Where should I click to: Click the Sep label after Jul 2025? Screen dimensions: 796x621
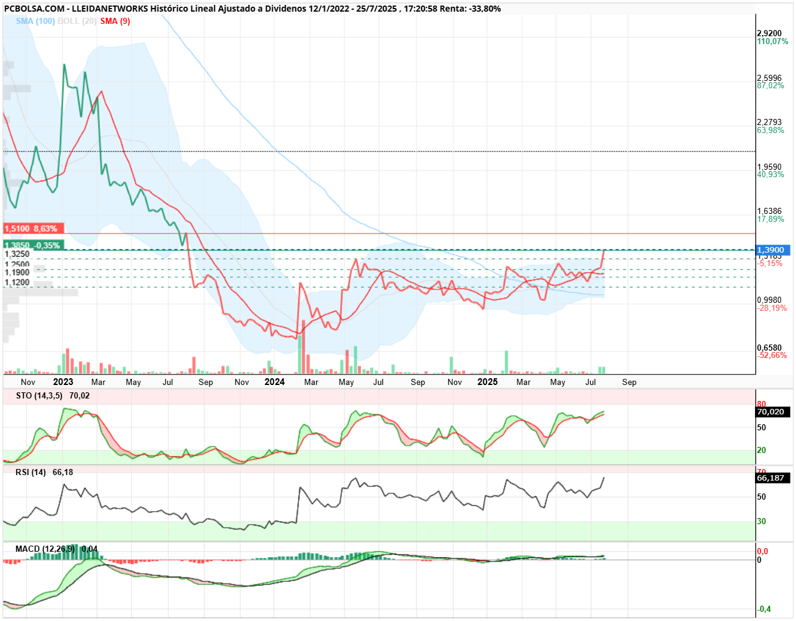[x=629, y=382]
